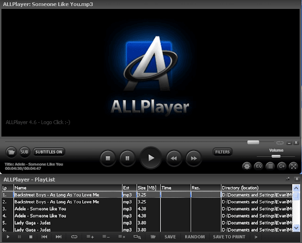The width and height of the screenshot is (302, 243).
Task: Open settings gear icon
Action: 247,166
